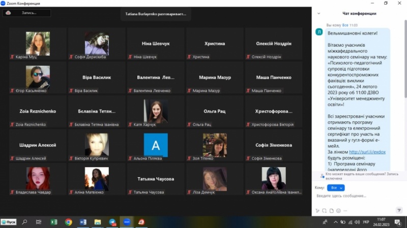Collapse the chat panel using header chevron
This screenshot has height=228, width=407.
pyautogui.click(x=318, y=13)
